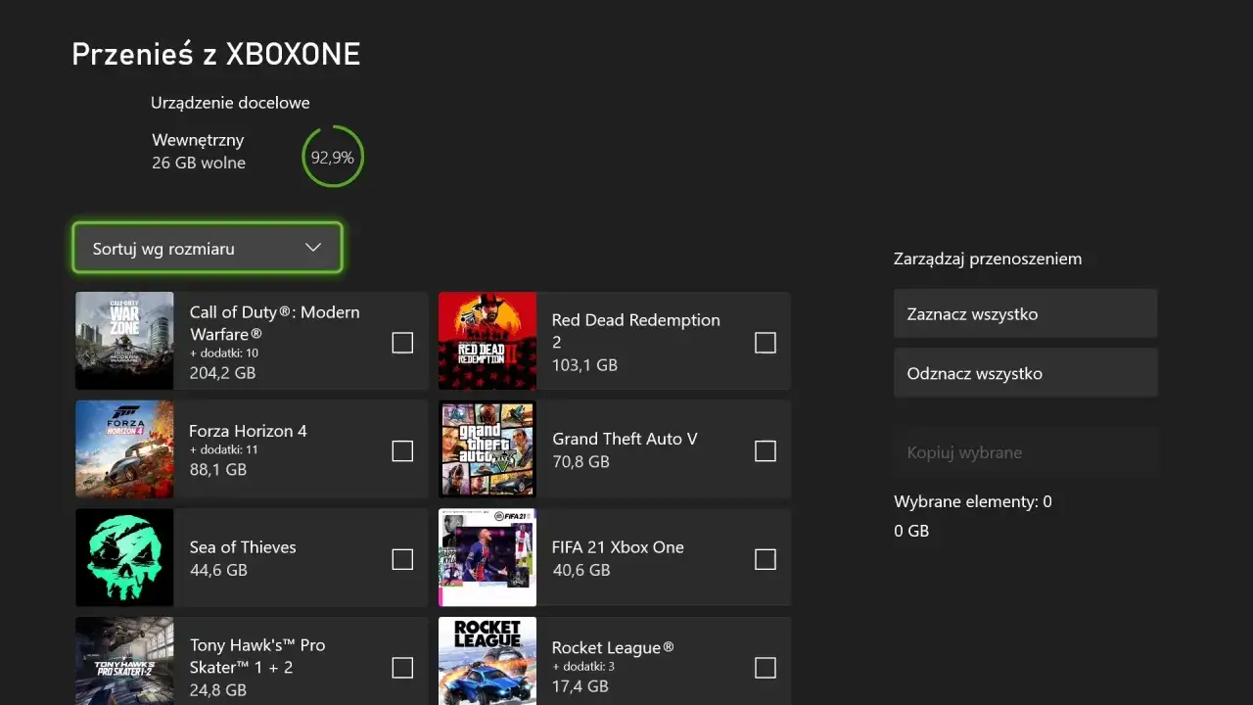Click the Wybrane elementy: 0 text
The width and height of the screenshot is (1253, 705).
click(973, 501)
